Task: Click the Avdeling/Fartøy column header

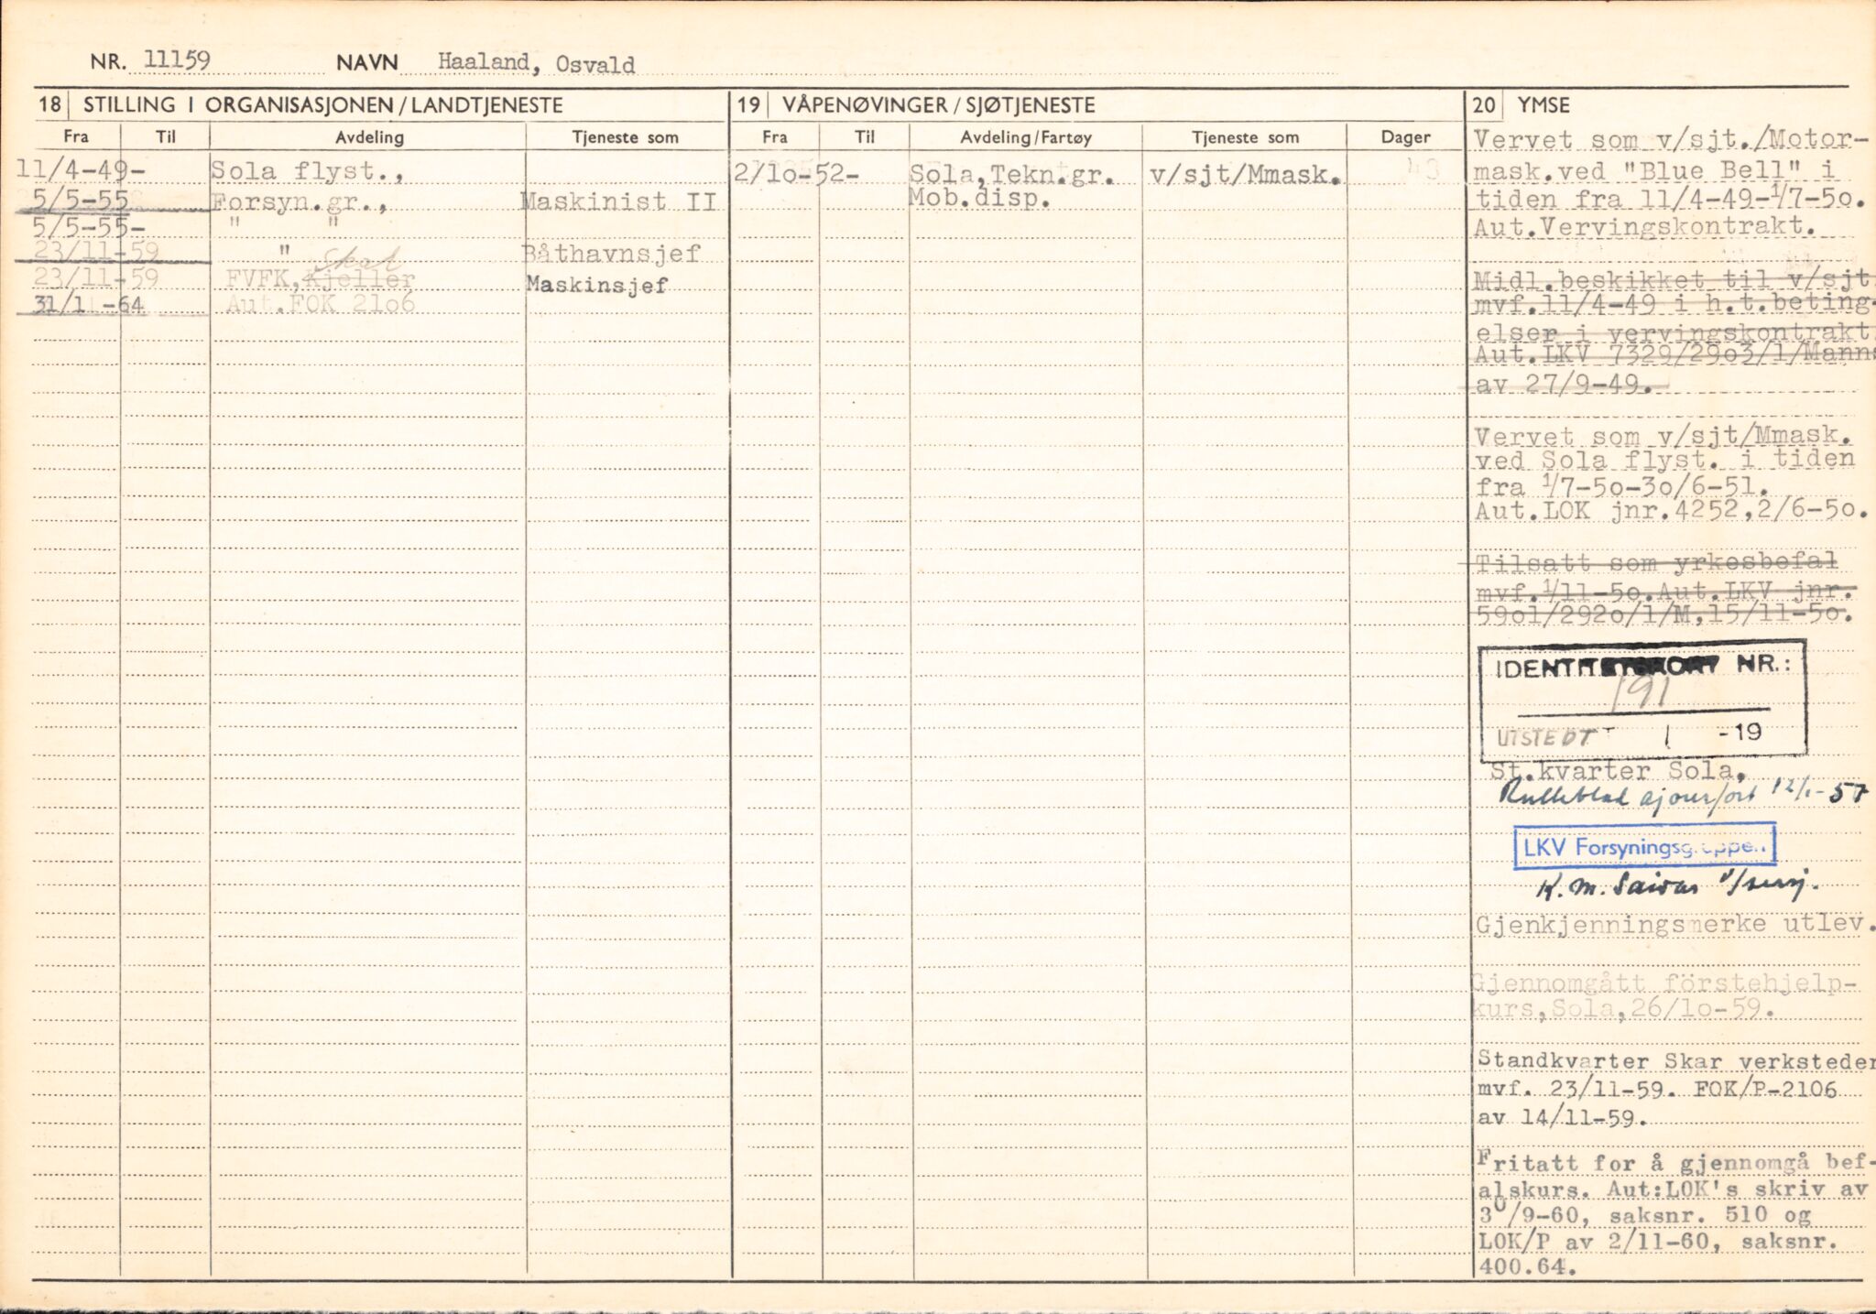Action: pos(1026,137)
